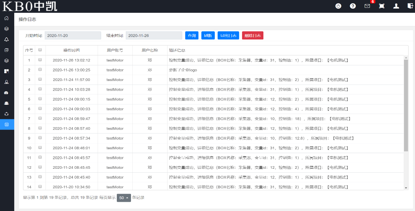The image size is (415, 211).
Task: Click the blue 查询 query button
Action: (x=192, y=36)
